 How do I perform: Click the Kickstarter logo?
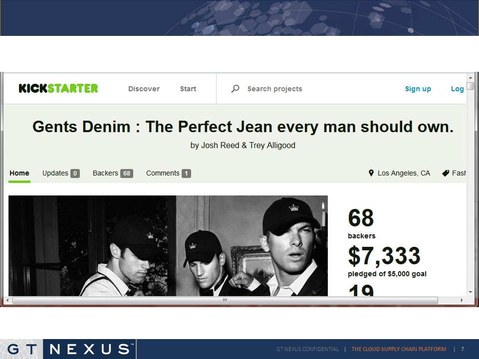pyautogui.click(x=58, y=89)
